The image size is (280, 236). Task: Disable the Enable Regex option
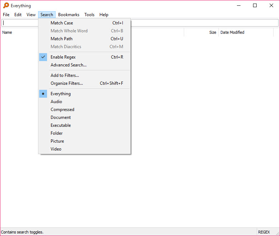tap(84, 57)
